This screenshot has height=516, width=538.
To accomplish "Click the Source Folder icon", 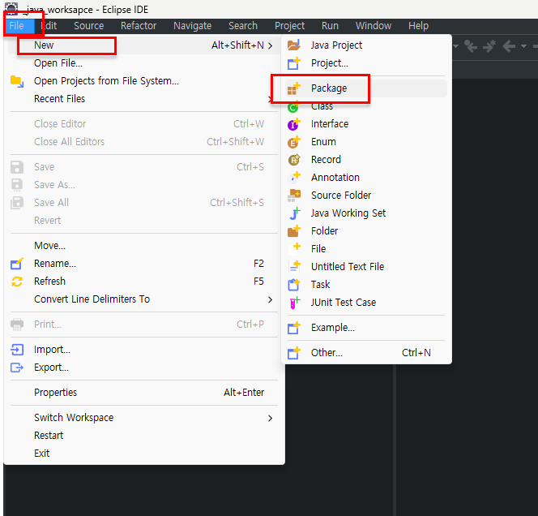I will pos(293,196).
